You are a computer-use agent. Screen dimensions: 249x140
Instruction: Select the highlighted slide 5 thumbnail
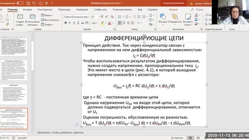[14, 119]
